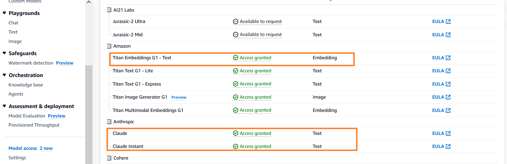Select Titan Text G1 - Express name
Screen dimensions: 507x164
137,84
